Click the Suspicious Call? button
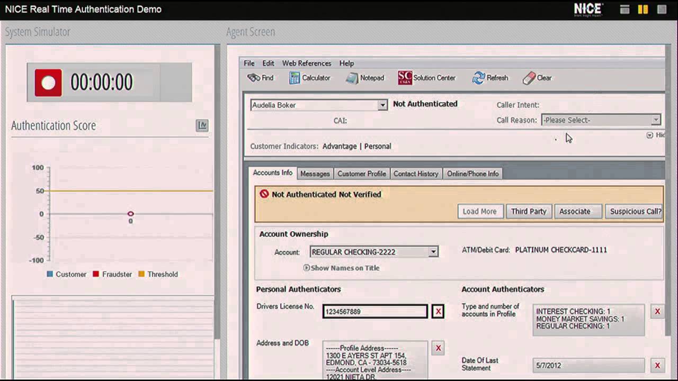 pos(635,211)
